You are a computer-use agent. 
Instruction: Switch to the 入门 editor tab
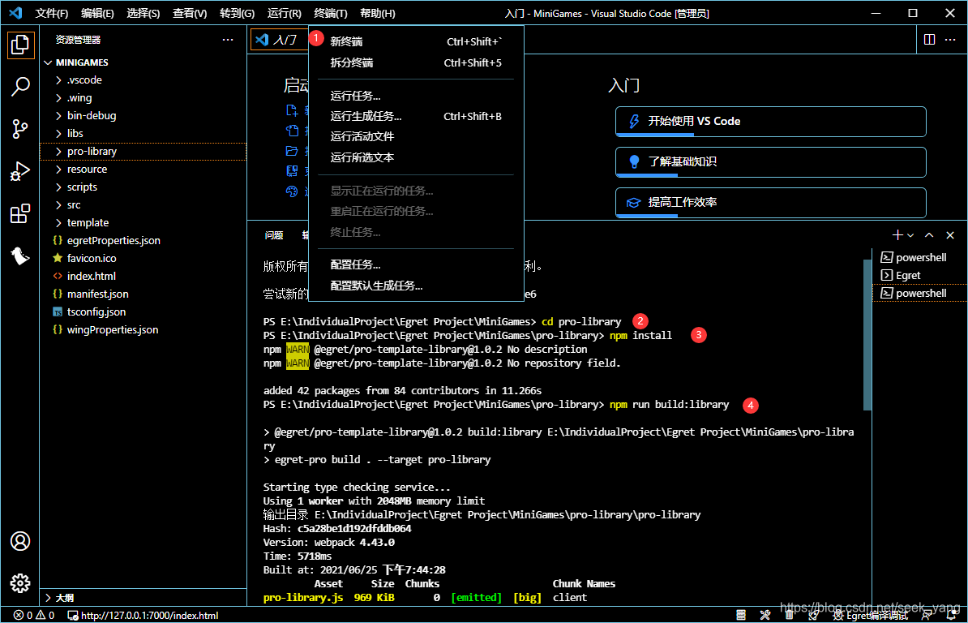pos(279,40)
